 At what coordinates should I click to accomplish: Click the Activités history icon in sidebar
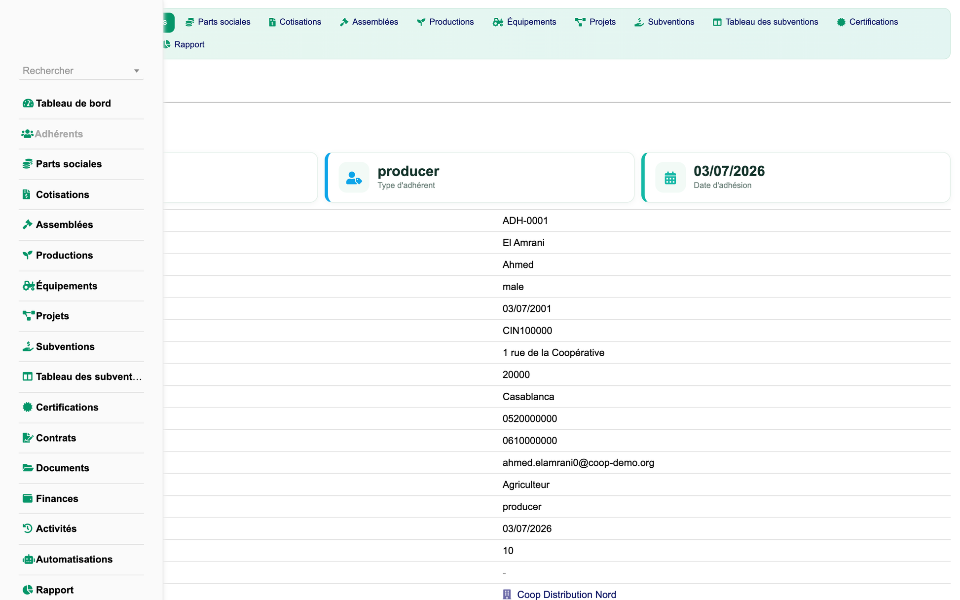click(x=28, y=528)
